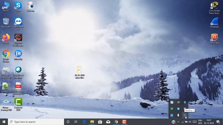Switch input language ENG INTL
This screenshot has height=125, width=223.
pyautogui.click(x=200, y=122)
